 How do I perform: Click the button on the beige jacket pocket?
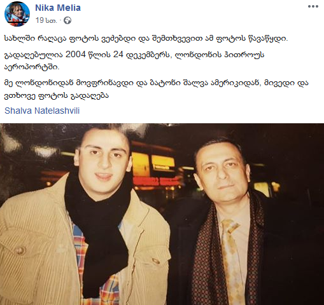coord(20,250)
